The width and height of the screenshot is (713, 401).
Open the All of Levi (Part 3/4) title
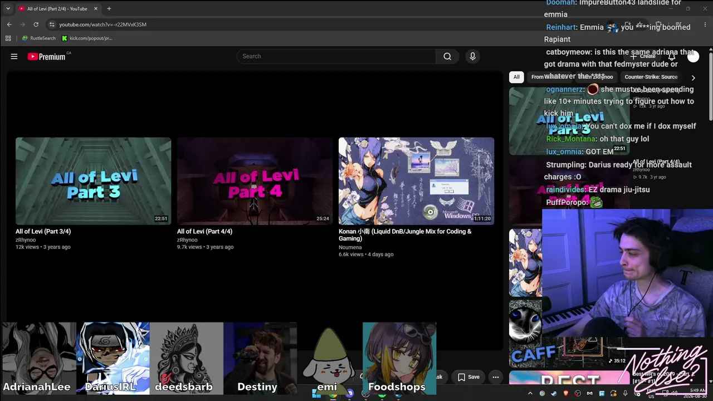click(x=43, y=232)
